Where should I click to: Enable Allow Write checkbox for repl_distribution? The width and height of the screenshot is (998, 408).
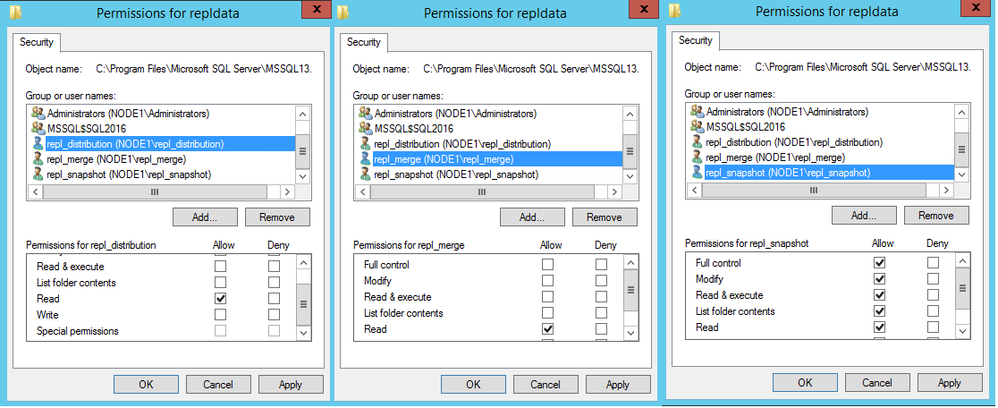tap(220, 315)
